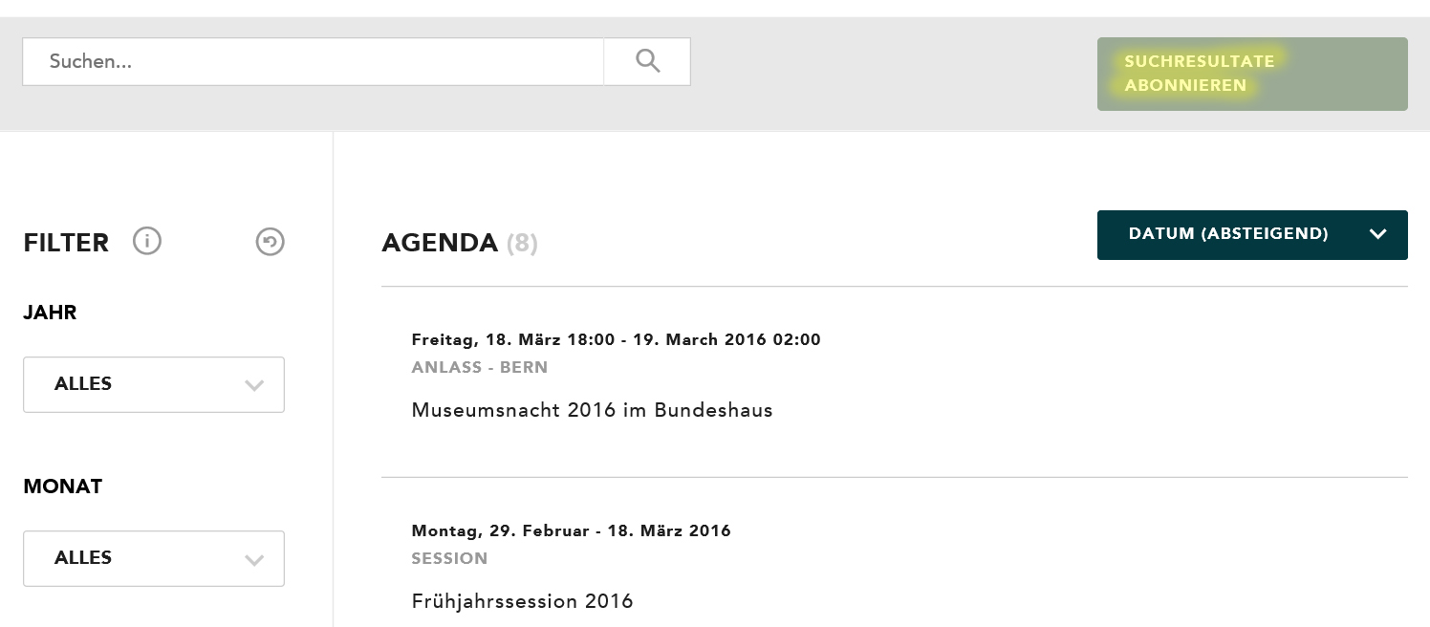Select the ANLASS - BERN category label
The width and height of the screenshot is (1430, 627).
(x=479, y=367)
